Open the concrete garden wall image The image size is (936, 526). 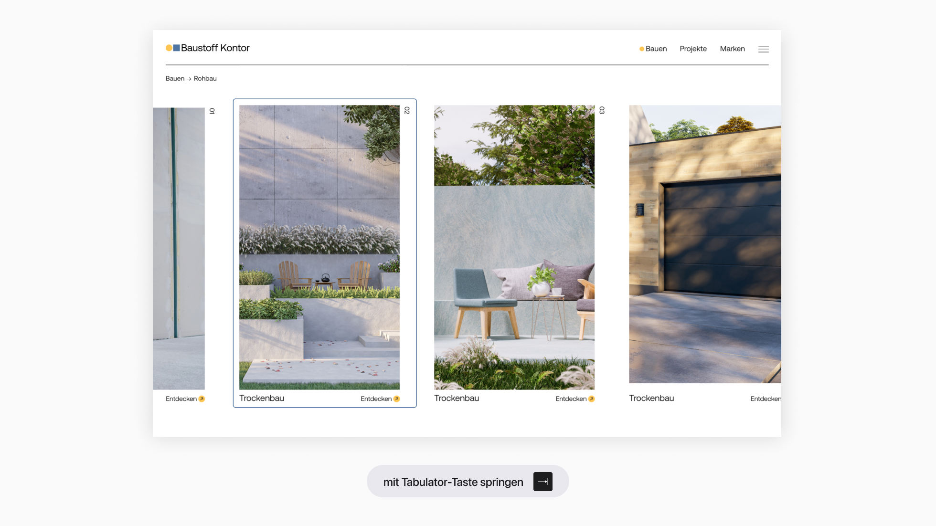[x=319, y=247]
